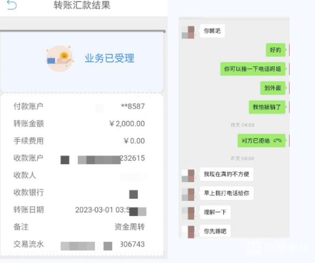Screen dimensions: 315x263
Task: Tap the phone icon in the declined call bubble
Action: pyautogui.click(x=277, y=140)
